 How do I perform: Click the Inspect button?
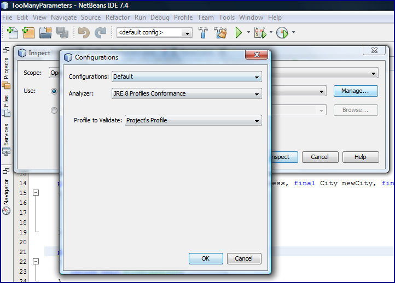click(284, 157)
